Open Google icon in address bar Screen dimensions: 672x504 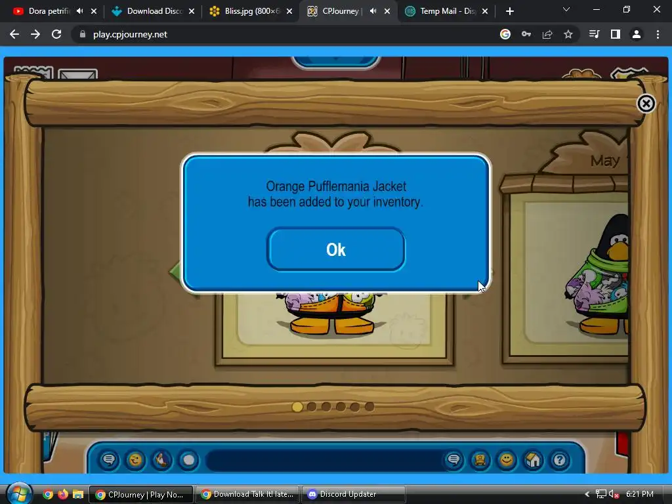tap(505, 34)
